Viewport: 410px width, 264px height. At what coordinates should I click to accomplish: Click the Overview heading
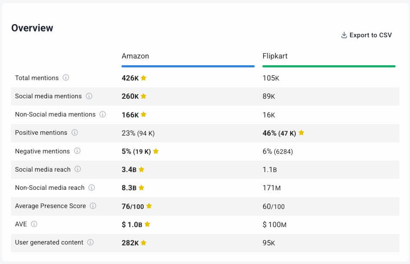click(x=32, y=28)
